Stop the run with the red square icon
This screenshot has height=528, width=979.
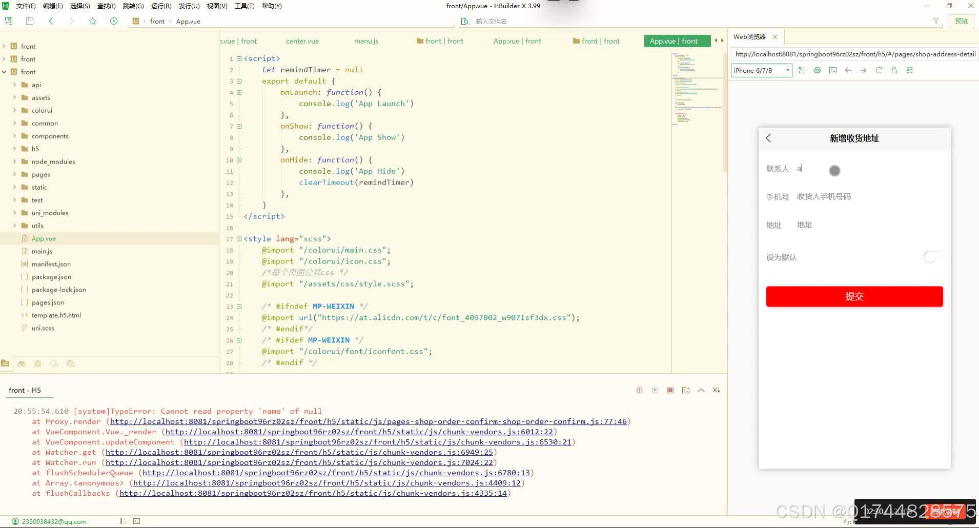(x=670, y=390)
